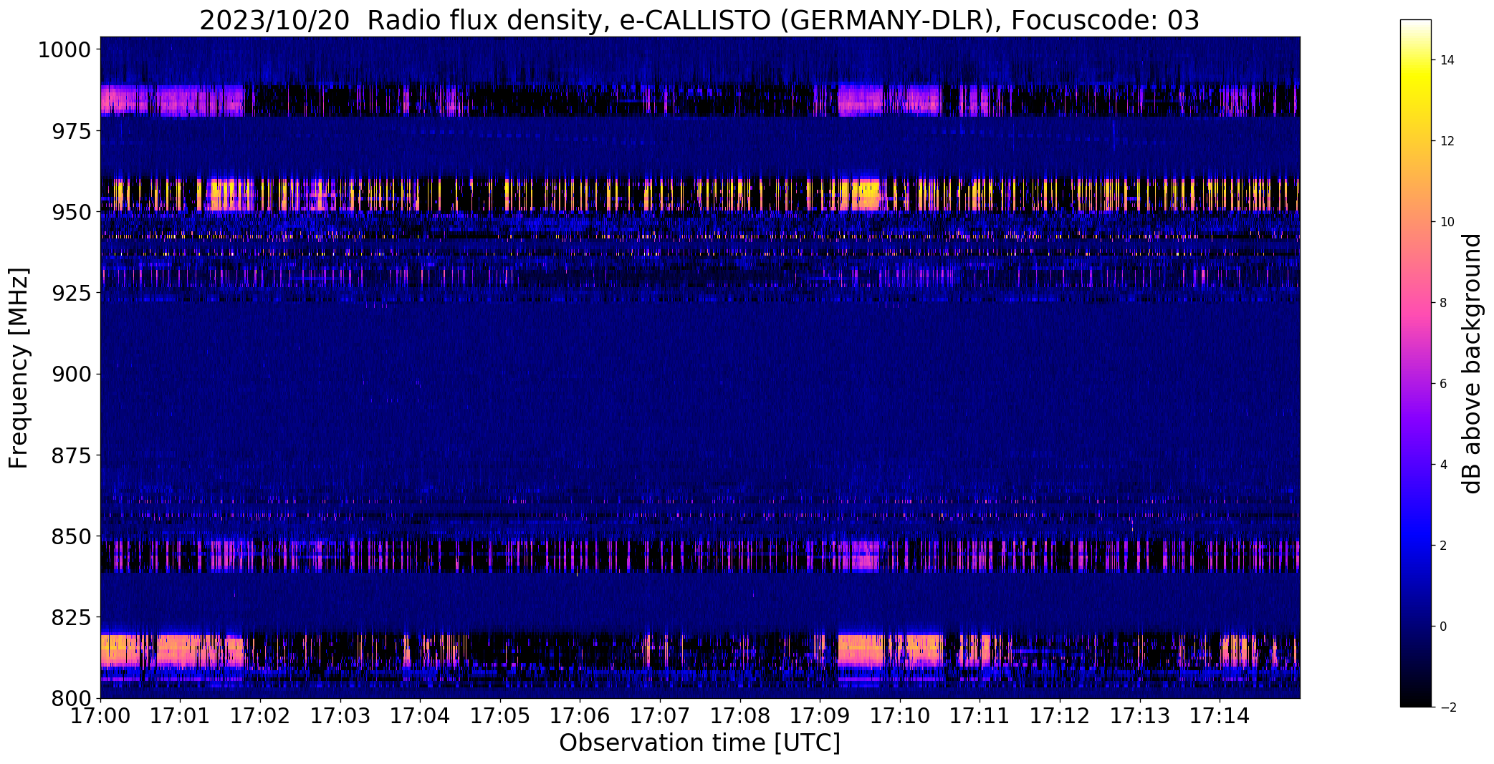Click the 975 MHz frequency tick label
Screen dimensions: 1494x764
point(71,131)
